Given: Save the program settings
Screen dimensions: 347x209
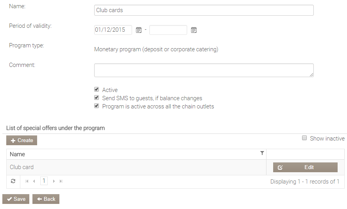Looking at the screenshot, I should (x=16, y=199).
